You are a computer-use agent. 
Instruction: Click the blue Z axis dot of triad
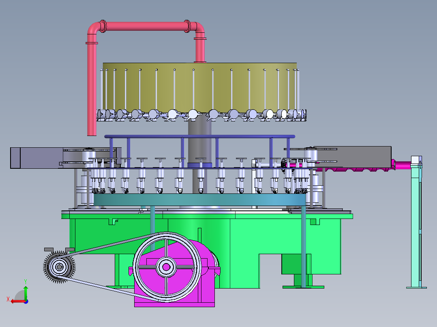26,302
